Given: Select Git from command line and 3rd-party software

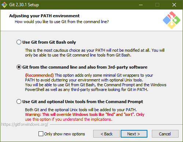Looking at the screenshot, I should [x=19, y=67].
